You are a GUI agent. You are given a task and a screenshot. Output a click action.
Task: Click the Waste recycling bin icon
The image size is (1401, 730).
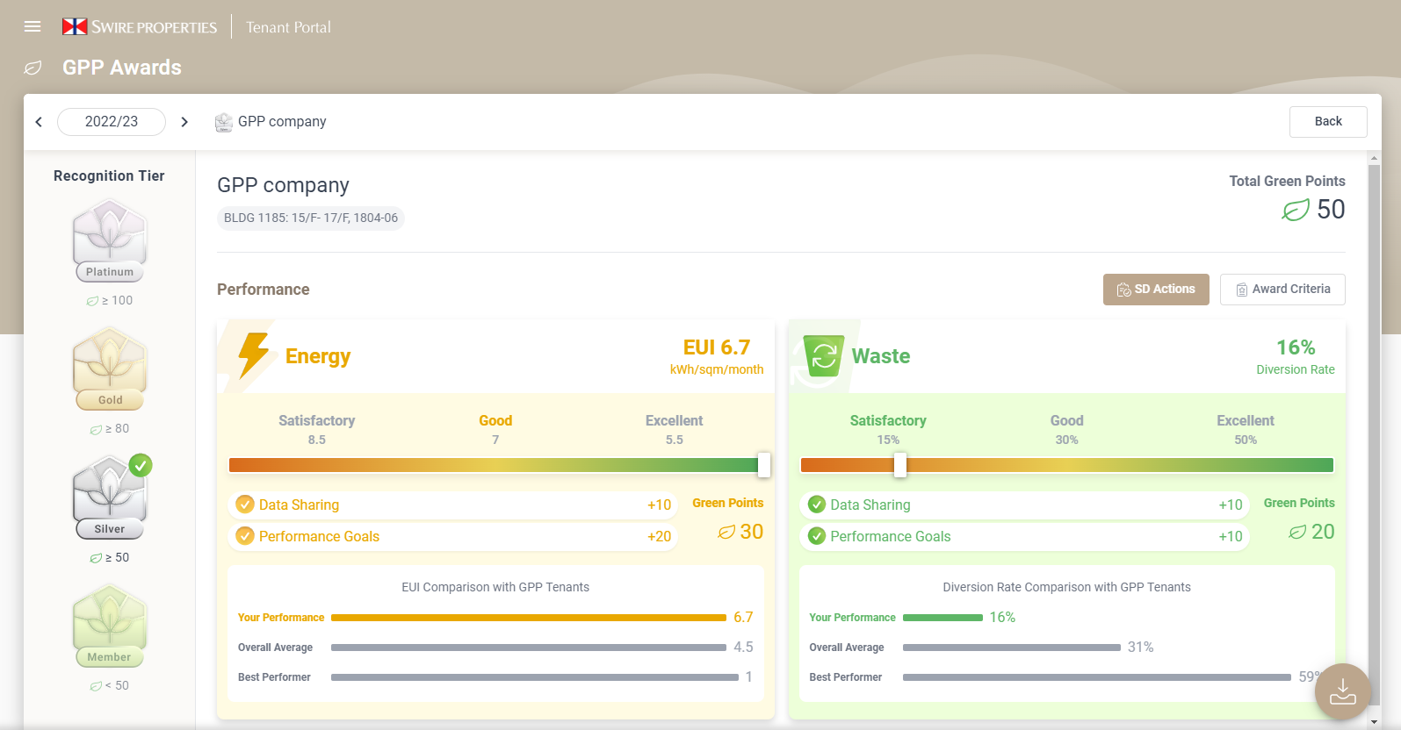point(823,356)
